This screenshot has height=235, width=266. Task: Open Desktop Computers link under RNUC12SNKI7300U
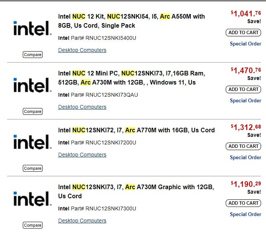82,221
